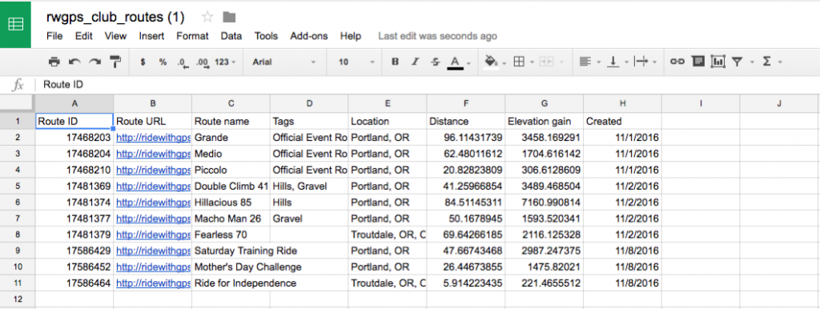
Task: Open the Arial font dropdown
Action: [x=284, y=62]
